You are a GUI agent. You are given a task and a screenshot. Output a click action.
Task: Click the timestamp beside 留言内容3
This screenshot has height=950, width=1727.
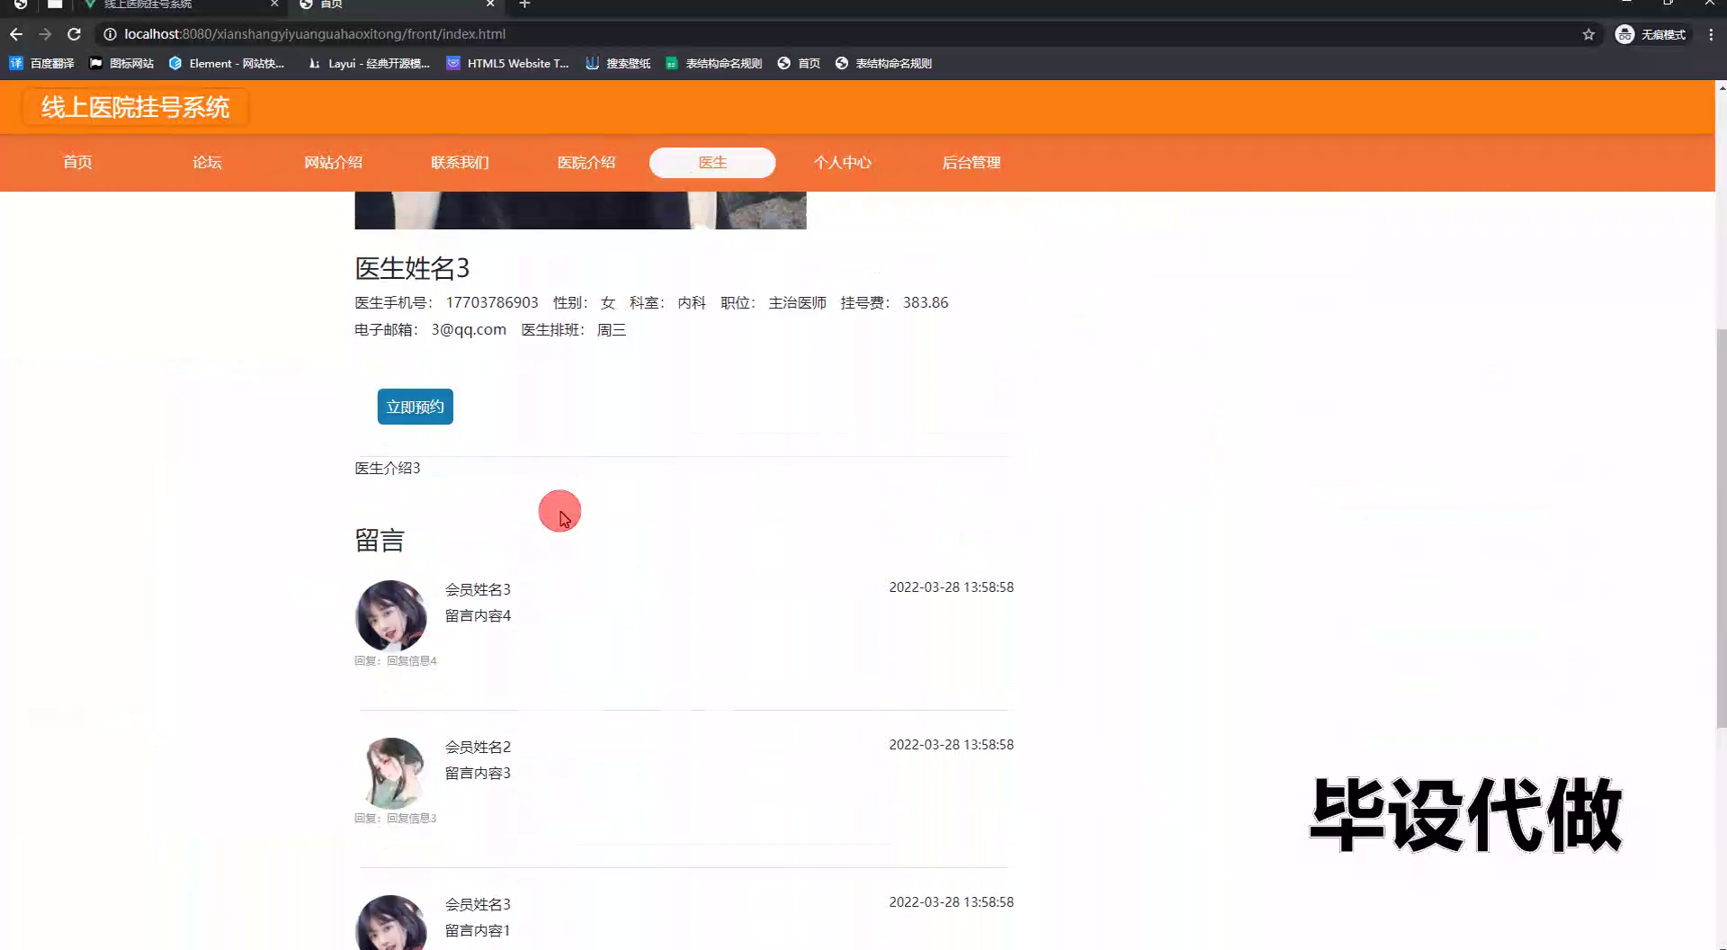click(x=952, y=745)
